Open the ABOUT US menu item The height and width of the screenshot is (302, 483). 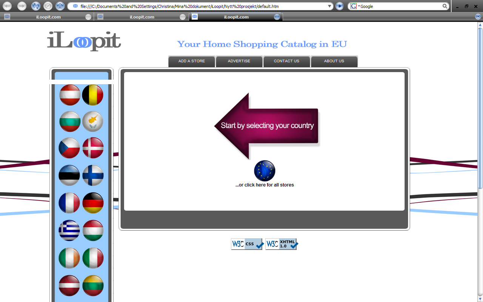334,61
